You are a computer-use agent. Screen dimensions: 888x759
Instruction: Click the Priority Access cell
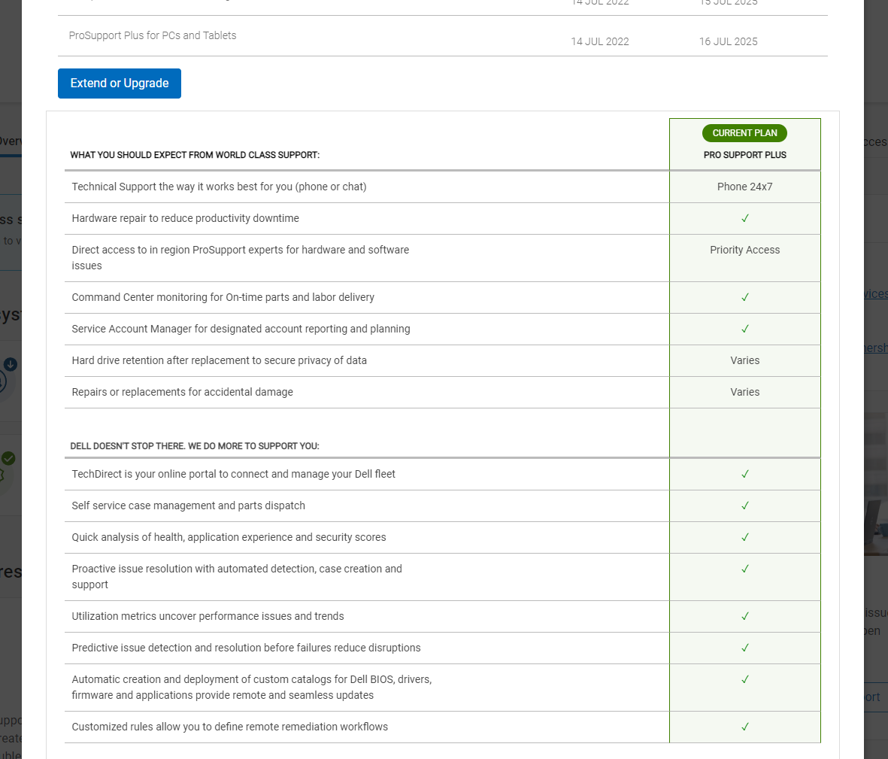(x=745, y=250)
